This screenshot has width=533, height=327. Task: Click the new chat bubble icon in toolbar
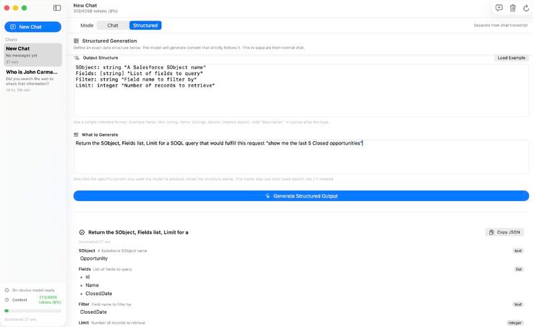pos(498,8)
